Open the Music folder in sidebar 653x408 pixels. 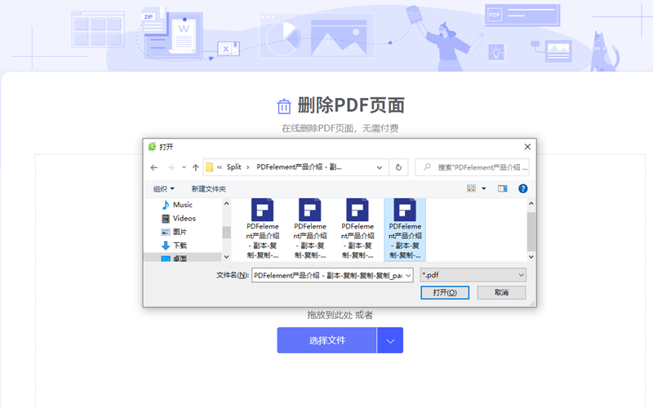[182, 205]
